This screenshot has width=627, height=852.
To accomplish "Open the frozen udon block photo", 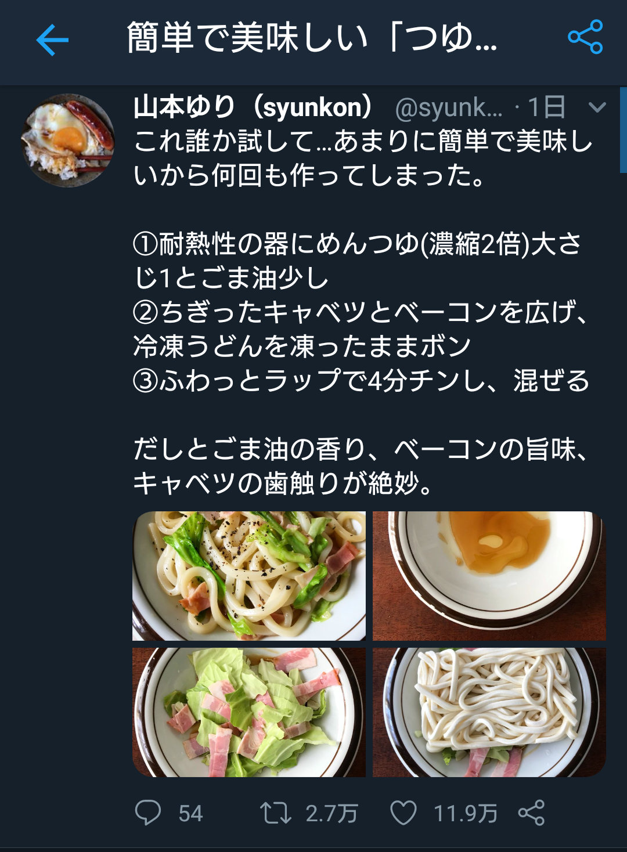I will point(489,712).
